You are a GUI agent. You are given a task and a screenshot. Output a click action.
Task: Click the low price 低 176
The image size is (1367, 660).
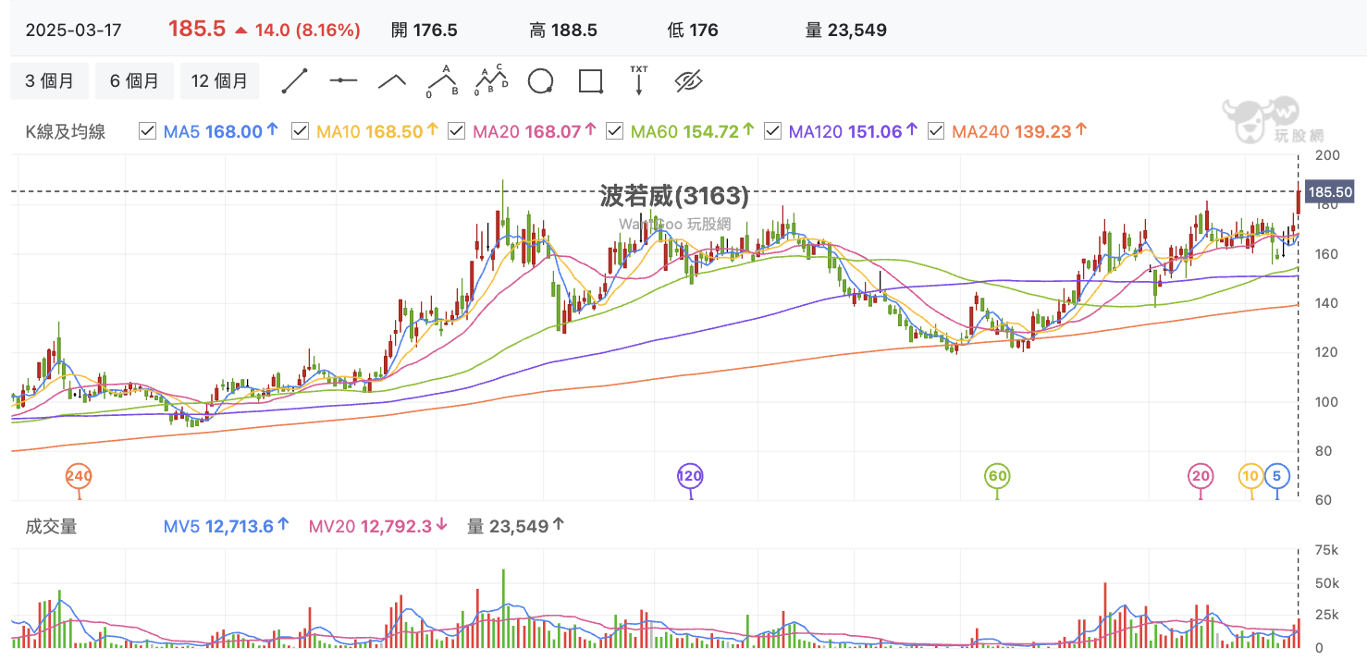[693, 30]
